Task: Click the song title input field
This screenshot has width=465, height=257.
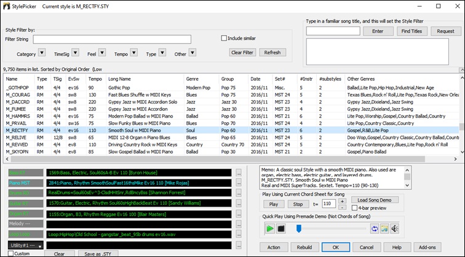Action: 333,31
